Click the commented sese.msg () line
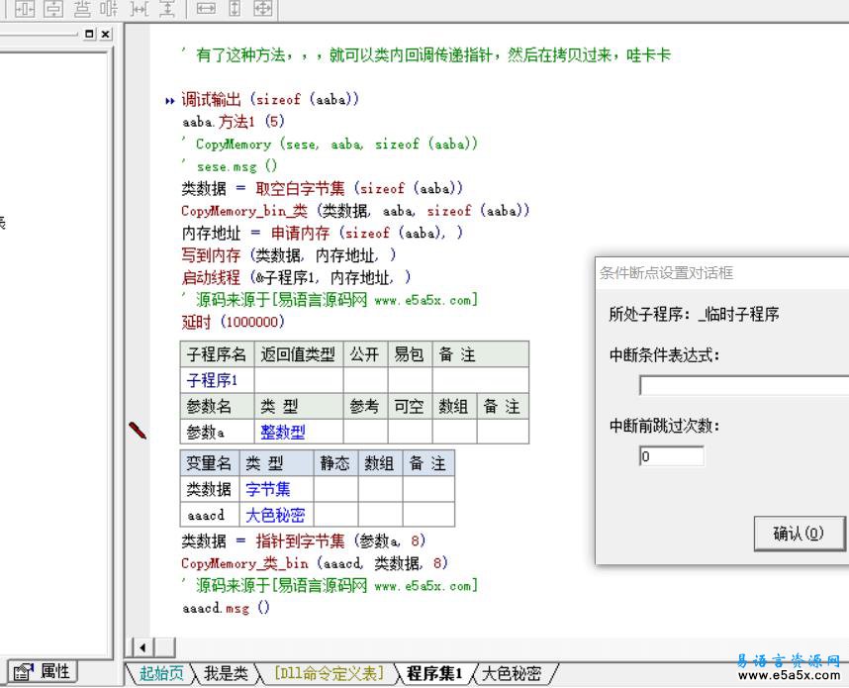 click(x=230, y=166)
